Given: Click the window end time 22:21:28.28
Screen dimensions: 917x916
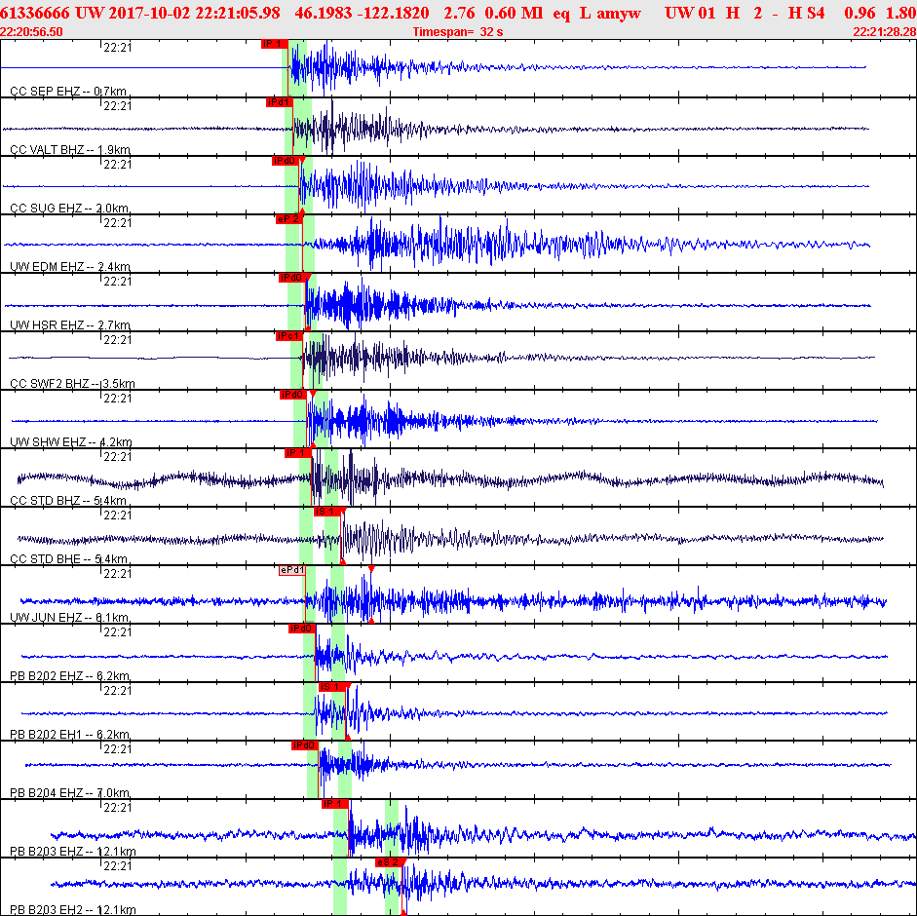Looking at the screenshot, I should coord(885,31).
